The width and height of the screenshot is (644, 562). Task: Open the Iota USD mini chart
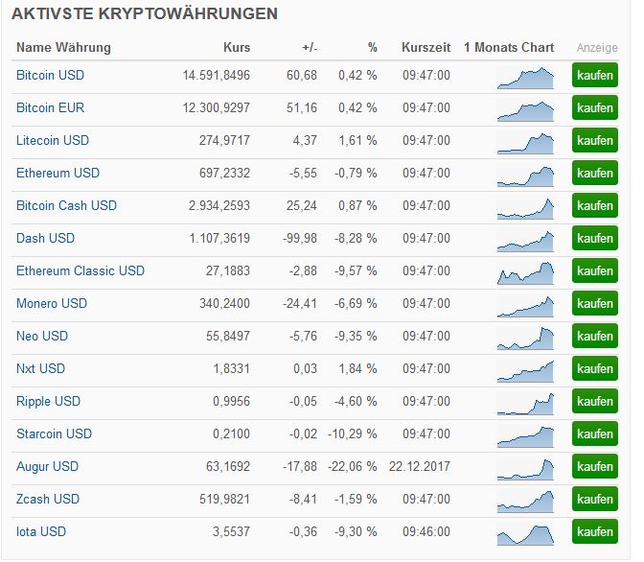pos(525,533)
